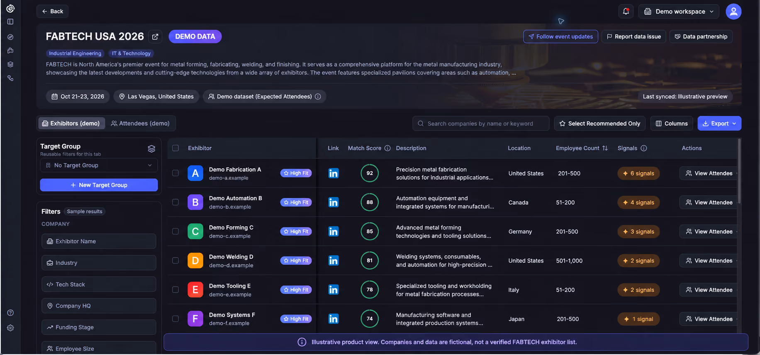This screenshot has height=355, width=760.
Task: Click the Target Group layers icon
Action: click(151, 149)
